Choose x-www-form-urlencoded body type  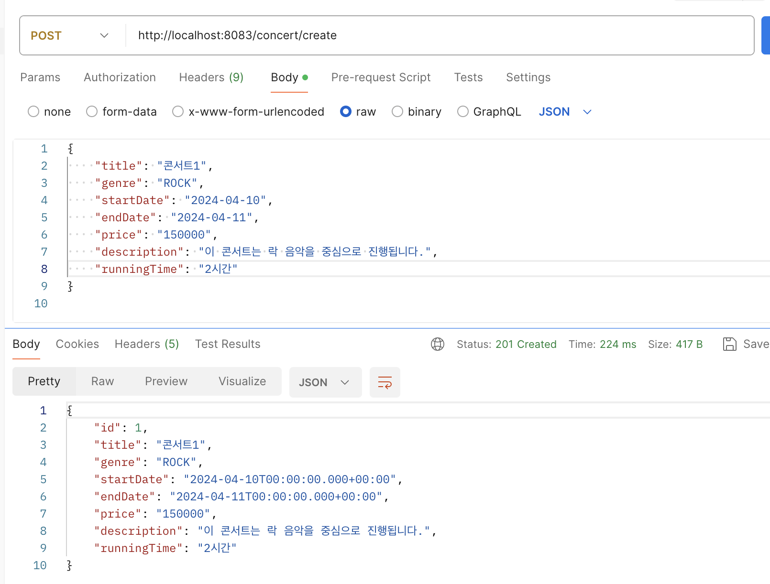tap(178, 111)
